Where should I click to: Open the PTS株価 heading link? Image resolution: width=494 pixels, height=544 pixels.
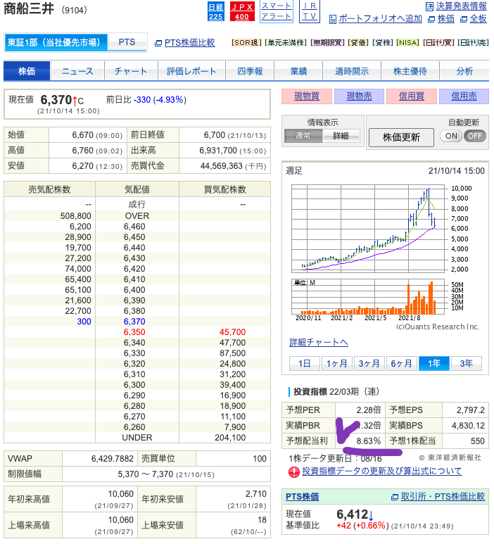302,496
